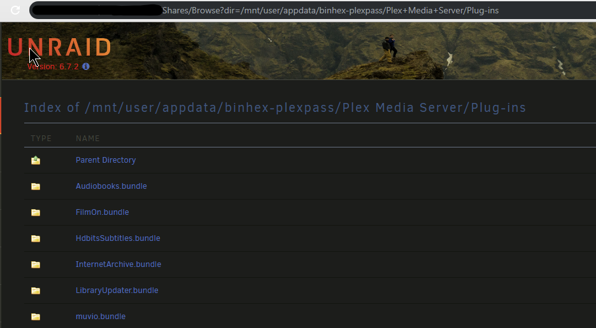
Task: Open the Parent Directory link
Action: click(x=106, y=160)
